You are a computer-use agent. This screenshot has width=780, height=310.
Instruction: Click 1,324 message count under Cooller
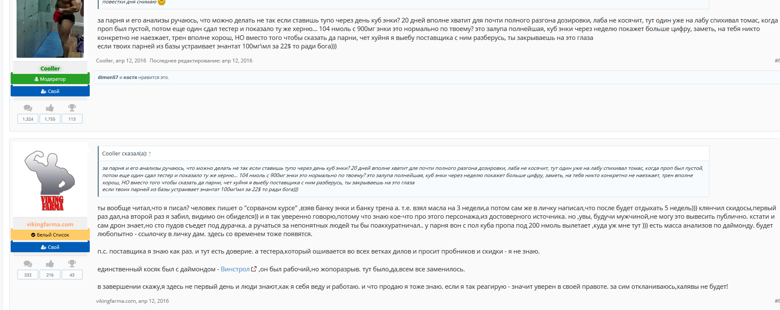click(28, 119)
